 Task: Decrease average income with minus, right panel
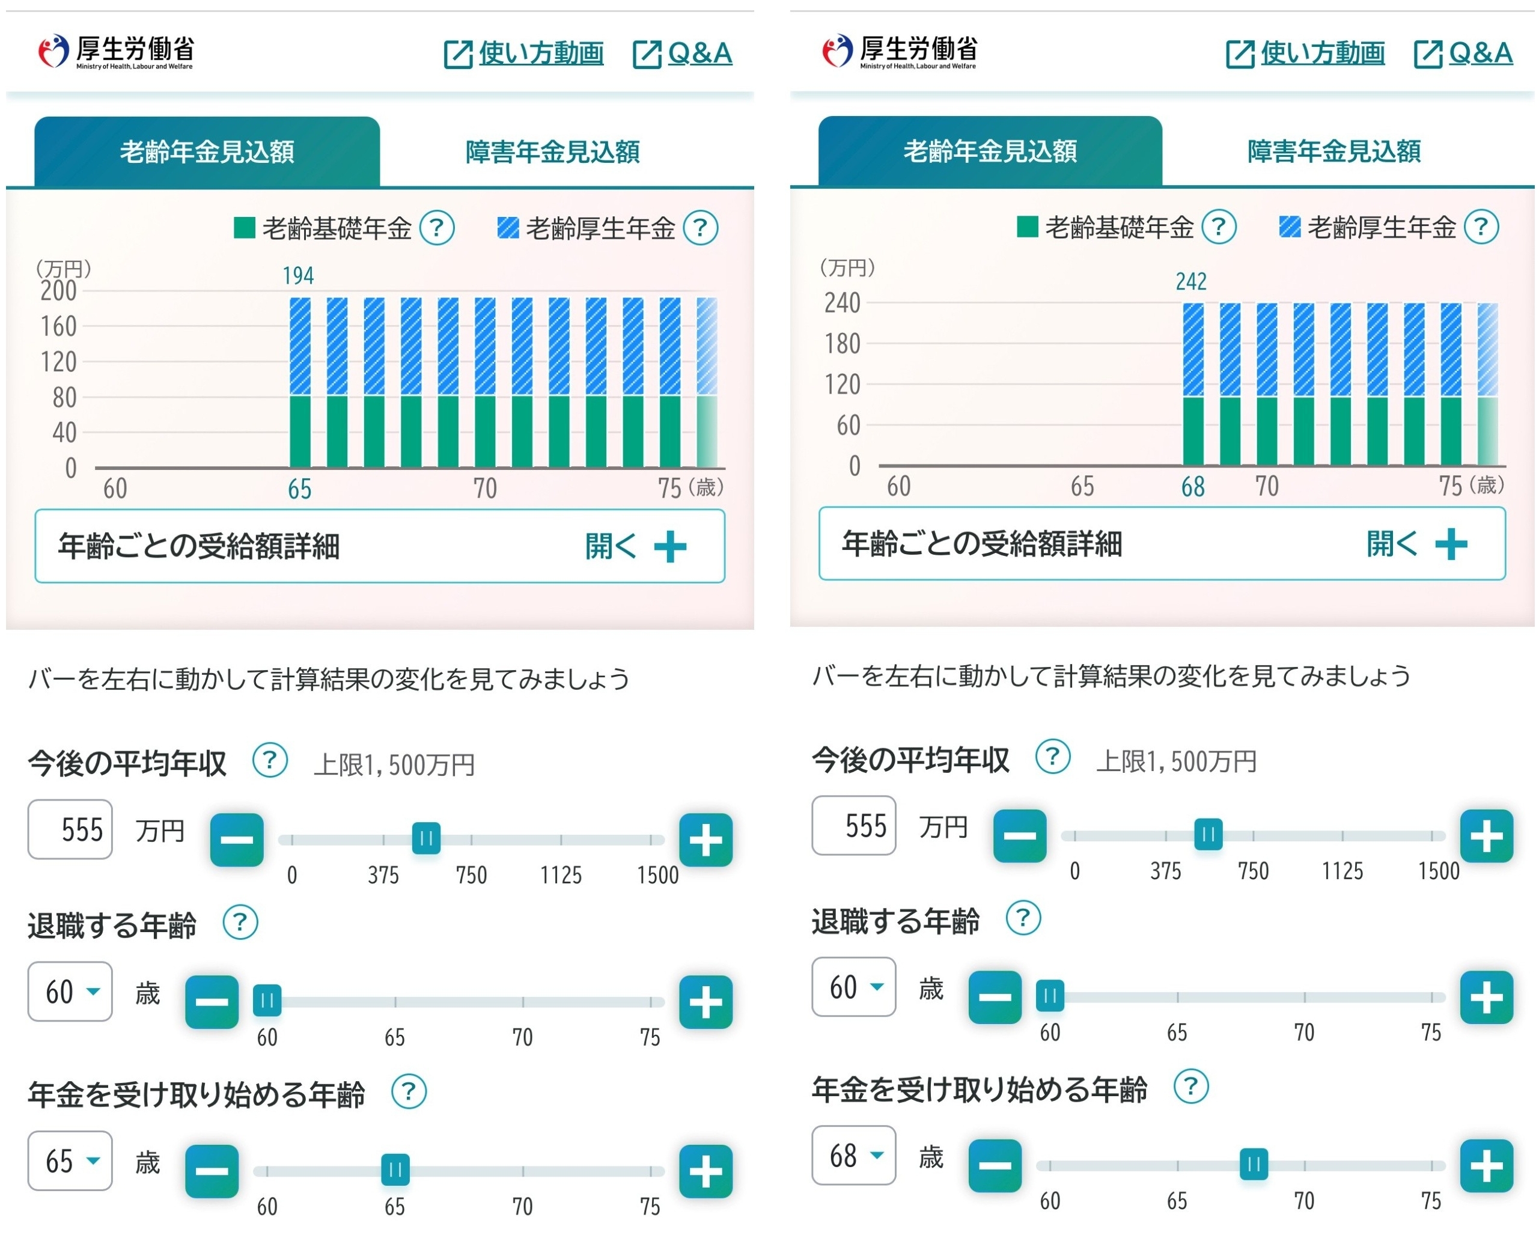(x=1020, y=836)
